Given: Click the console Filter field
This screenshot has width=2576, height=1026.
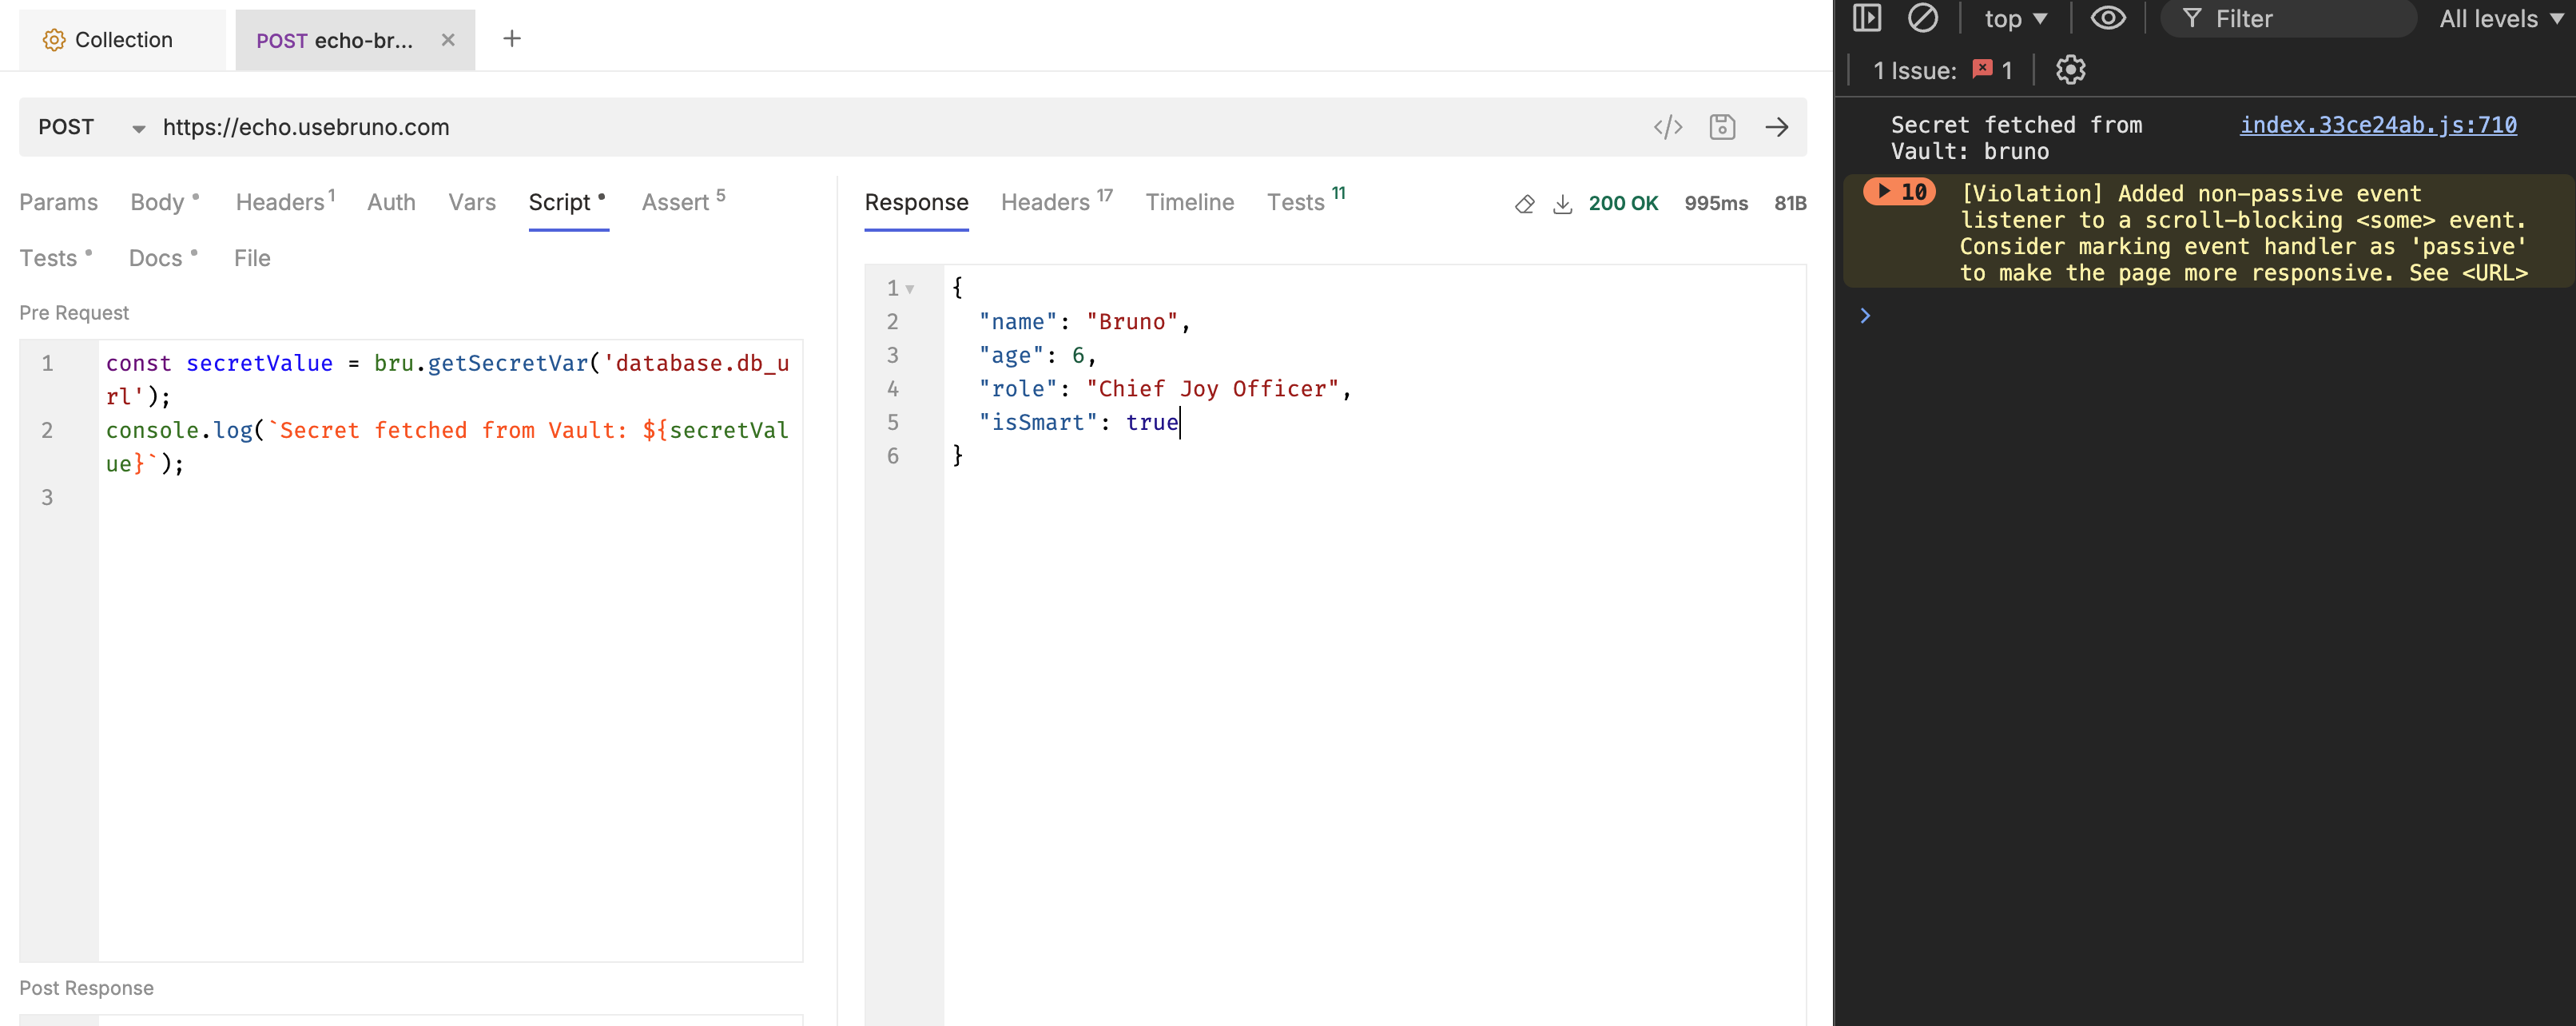Looking at the screenshot, I should 2288,18.
